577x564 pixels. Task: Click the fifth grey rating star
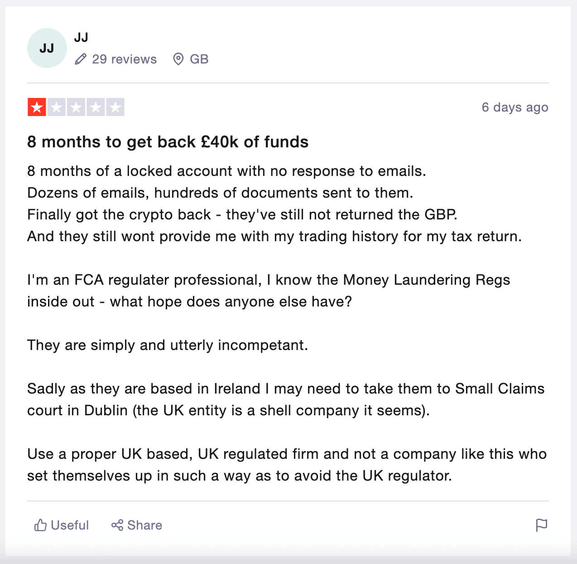[x=115, y=107]
